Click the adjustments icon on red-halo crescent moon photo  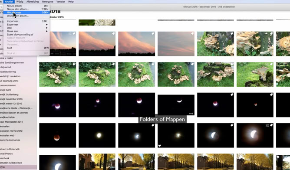pyautogui.click(x=267, y=125)
